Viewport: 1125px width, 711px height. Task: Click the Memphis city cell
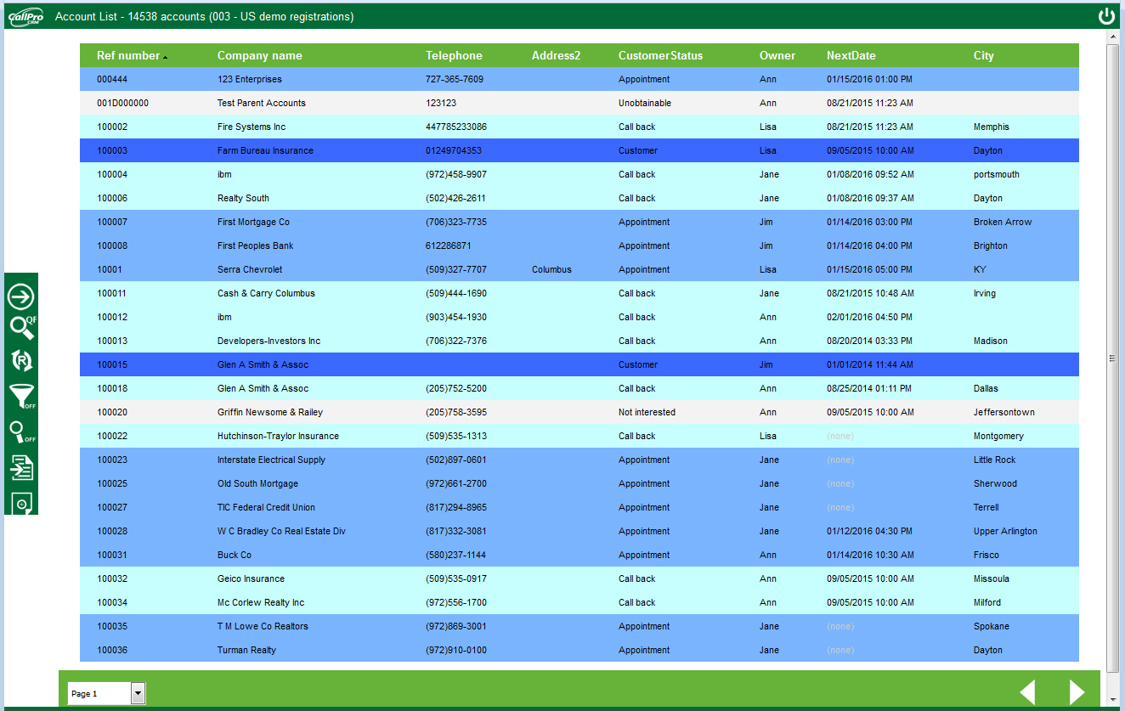(x=992, y=127)
